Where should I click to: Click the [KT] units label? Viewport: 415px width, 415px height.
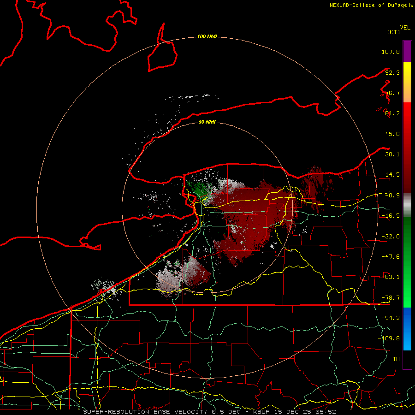(x=393, y=32)
